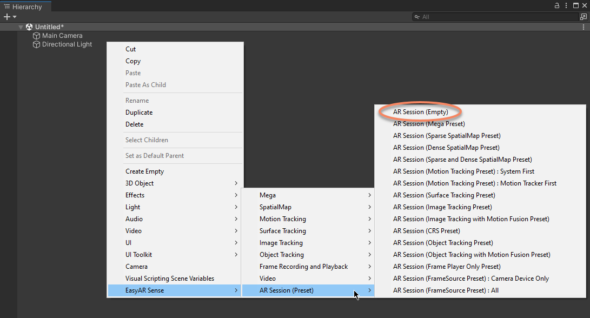Type in the Hierarchy search field
590x318 pixels.
pos(498,17)
